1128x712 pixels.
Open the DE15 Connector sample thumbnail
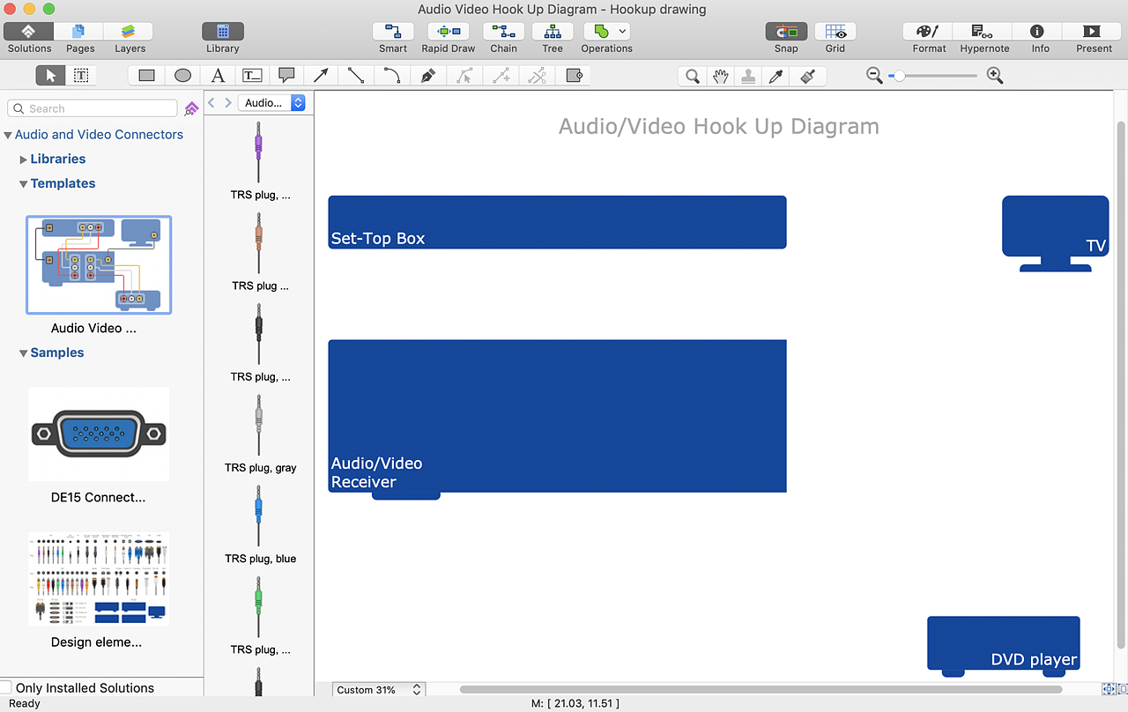pos(99,434)
